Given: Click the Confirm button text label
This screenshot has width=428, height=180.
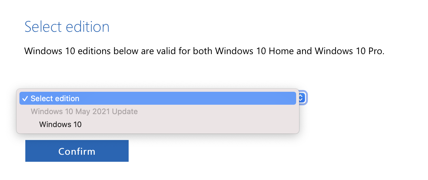Looking at the screenshot, I should click(x=77, y=151).
